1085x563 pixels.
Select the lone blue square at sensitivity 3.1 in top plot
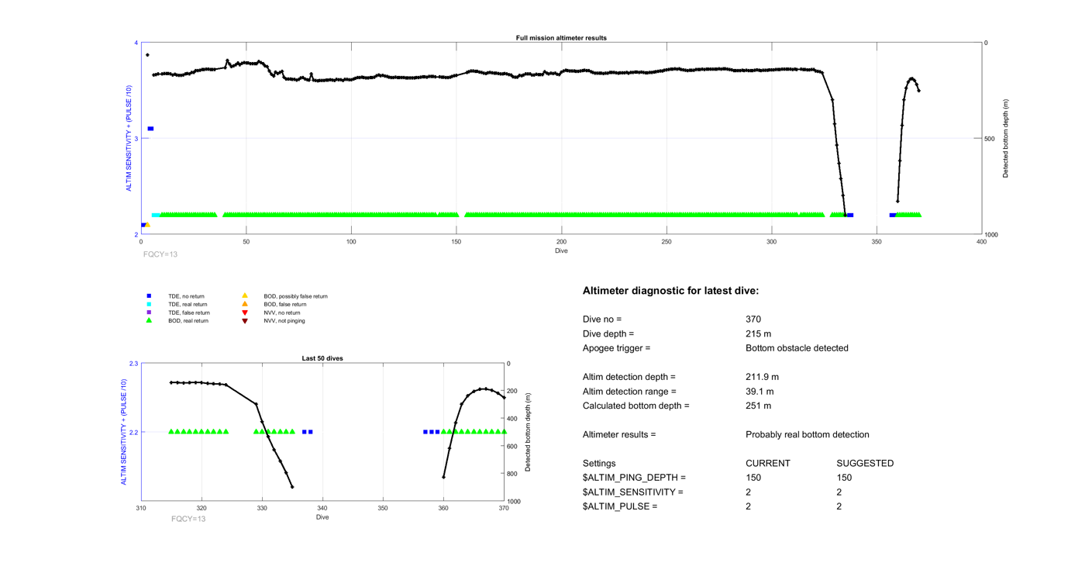150,129
